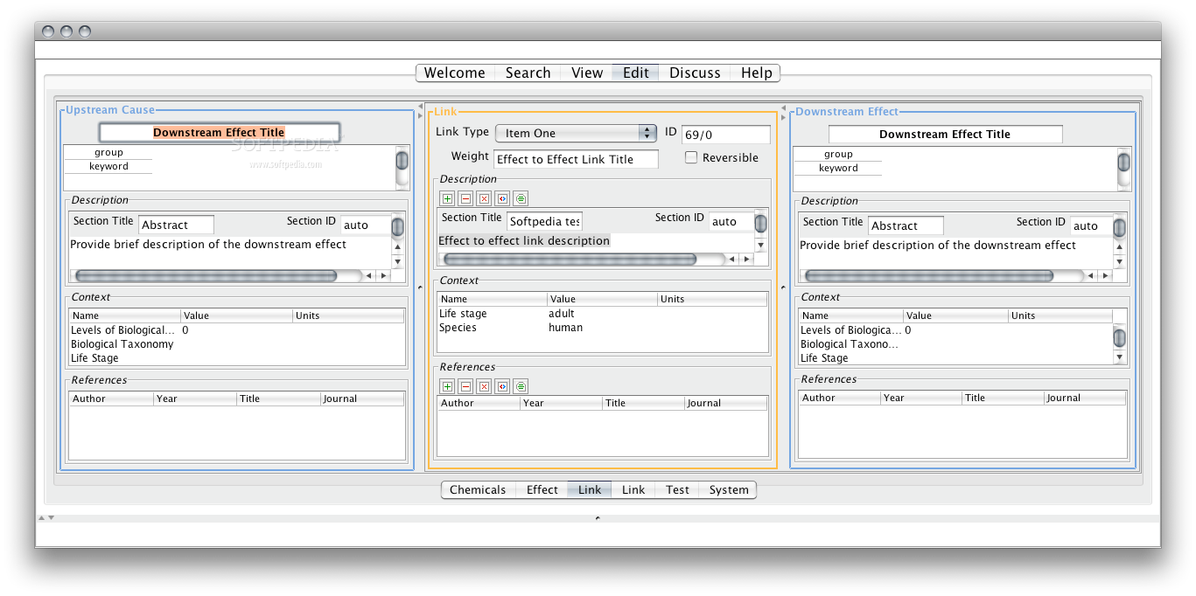The image size is (1196, 596).
Task: Click up arrow in Upstream Cause description scrollbar
Action: click(397, 247)
